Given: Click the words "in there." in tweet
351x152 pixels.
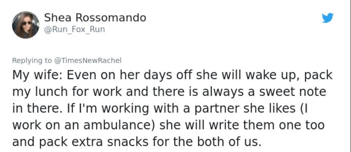Looking at the screenshot, I should tap(37, 108).
